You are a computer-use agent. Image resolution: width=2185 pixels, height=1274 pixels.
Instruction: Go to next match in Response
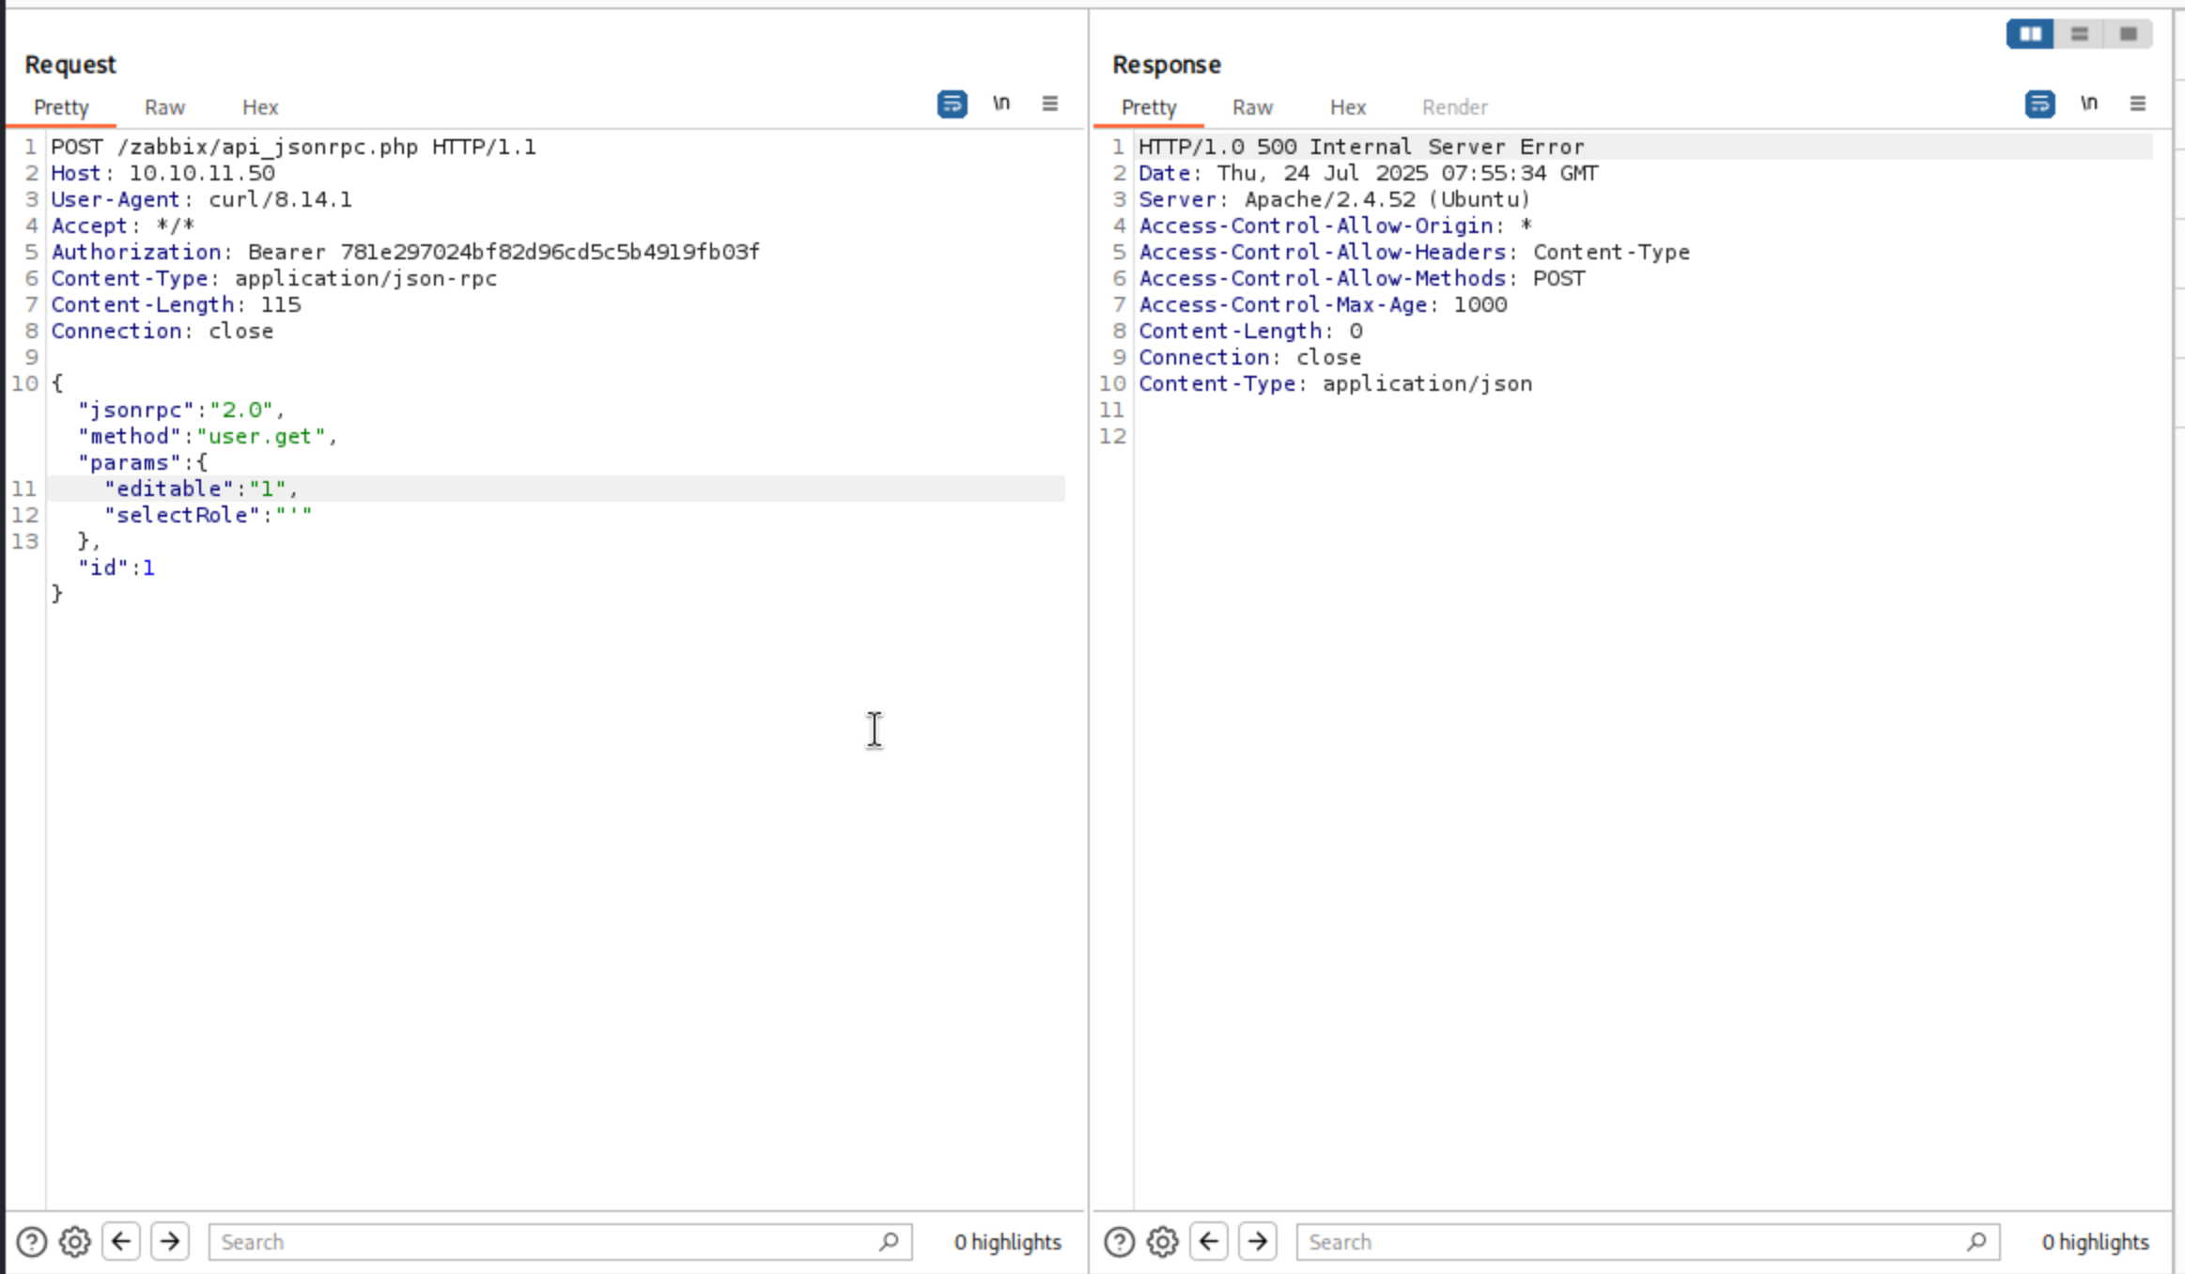coord(1258,1241)
